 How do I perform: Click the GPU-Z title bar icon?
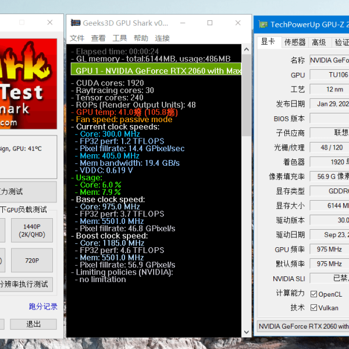[263, 24]
